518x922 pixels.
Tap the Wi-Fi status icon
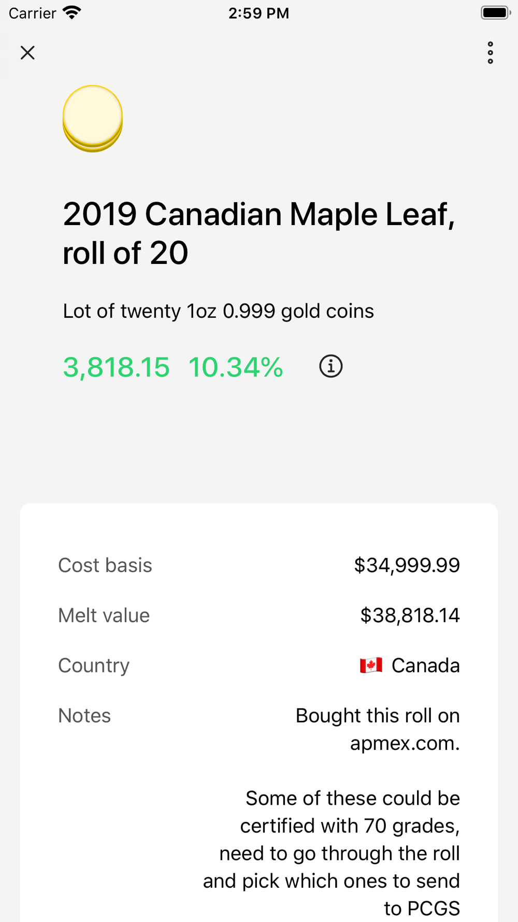(73, 12)
